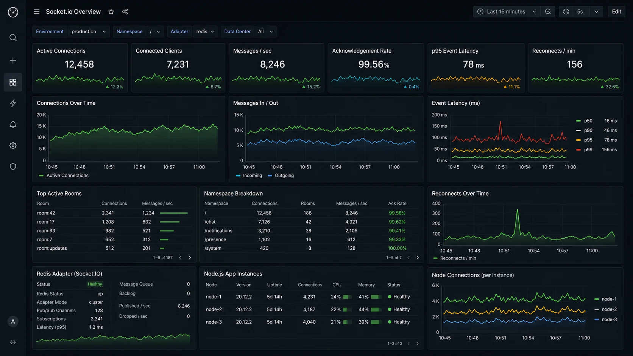Open the shield admin icon in sidebar
633x356 pixels.
(x=13, y=167)
